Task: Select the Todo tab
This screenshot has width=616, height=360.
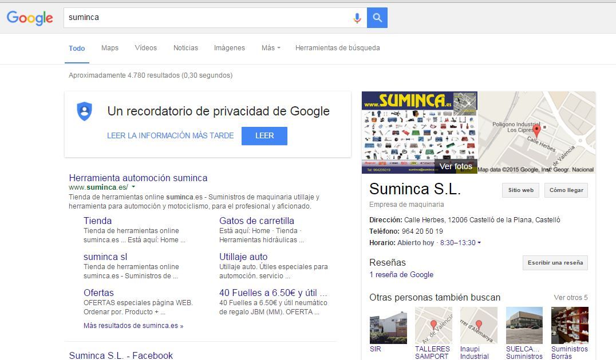Action: (77, 48)
